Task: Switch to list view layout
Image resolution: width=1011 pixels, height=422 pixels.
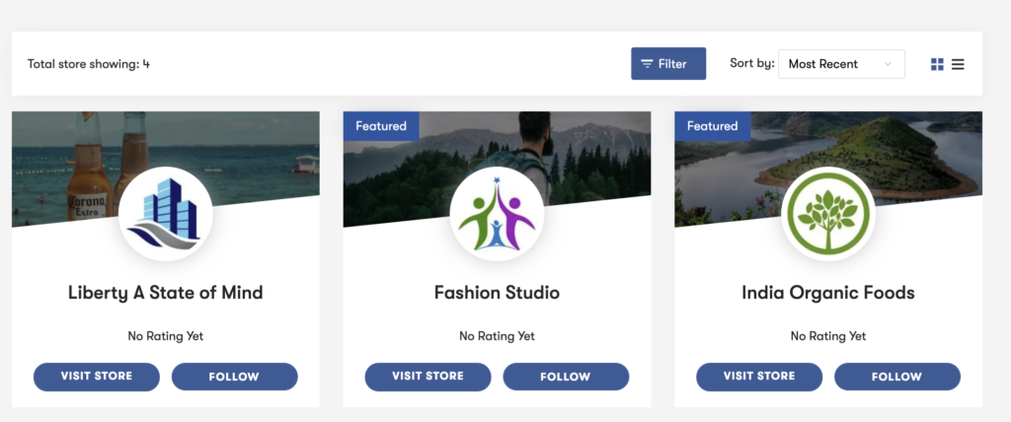Action: tap(958, 64)
